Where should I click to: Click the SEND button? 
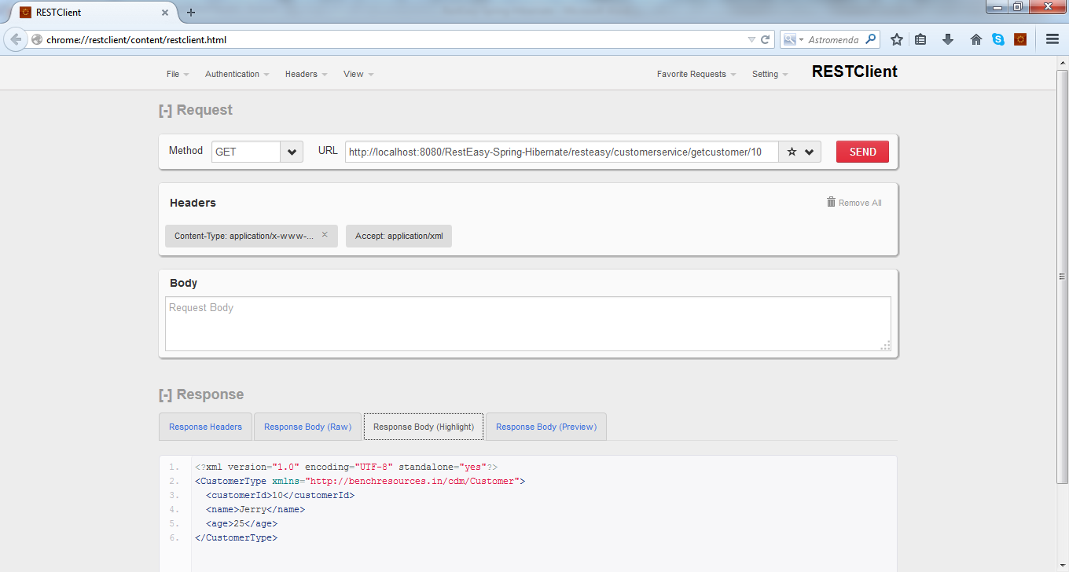pos(862,152)
